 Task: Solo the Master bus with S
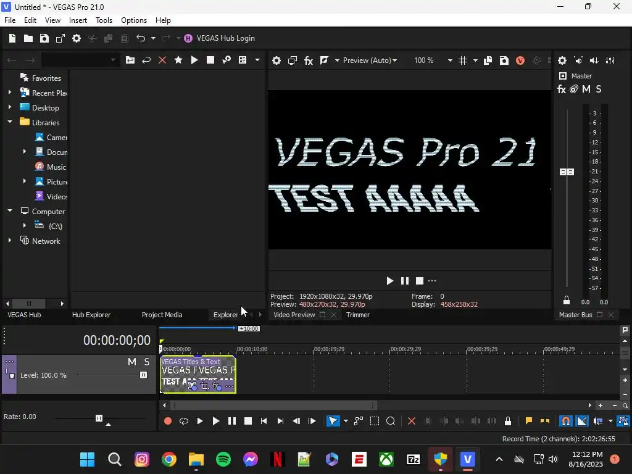coord(599,89)
